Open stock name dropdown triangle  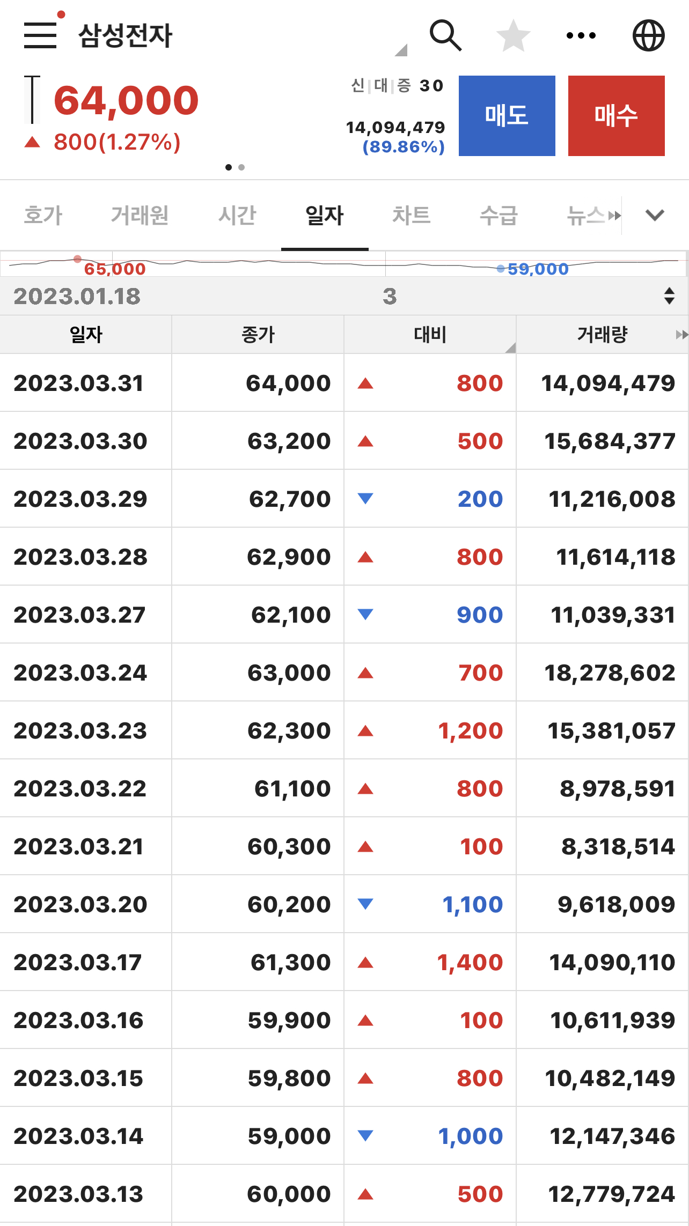(401, 50)
